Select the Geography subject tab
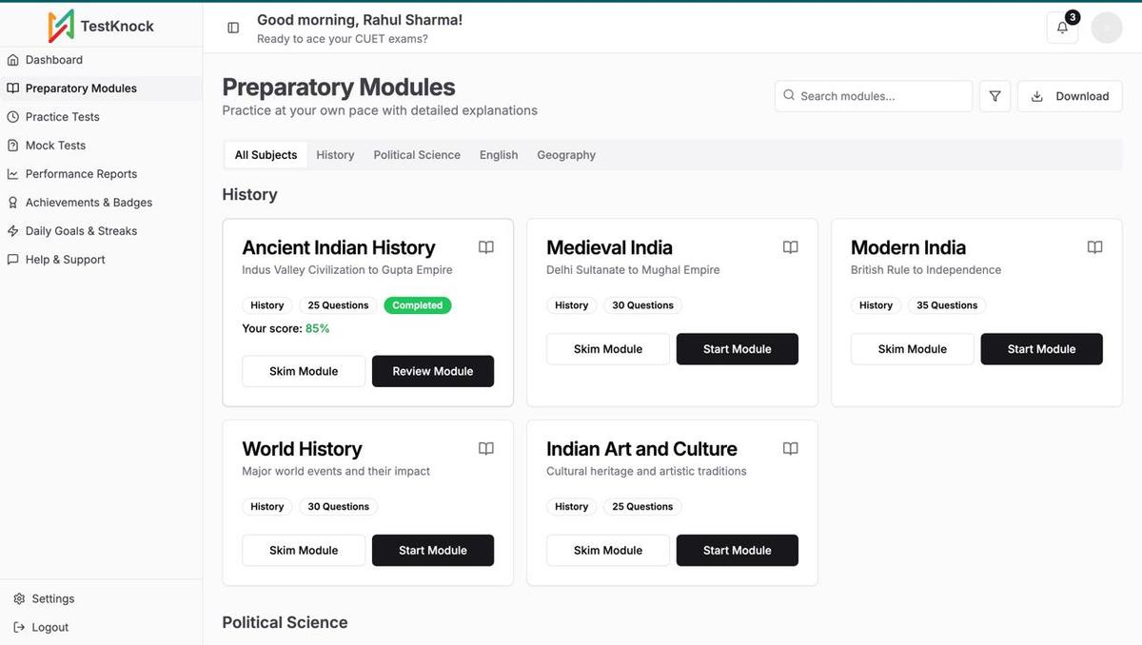The width and height of the screenshot is (1142, 645). (565, 154)
